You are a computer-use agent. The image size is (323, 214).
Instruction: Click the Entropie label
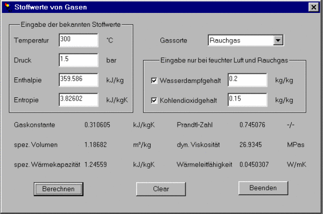[26, 100]
